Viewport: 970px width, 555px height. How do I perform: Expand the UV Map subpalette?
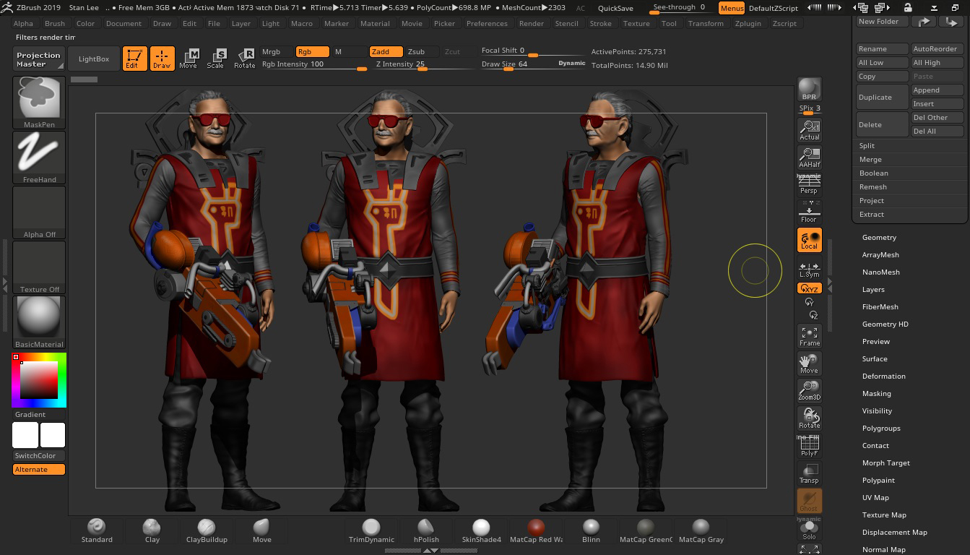point(875,497)
